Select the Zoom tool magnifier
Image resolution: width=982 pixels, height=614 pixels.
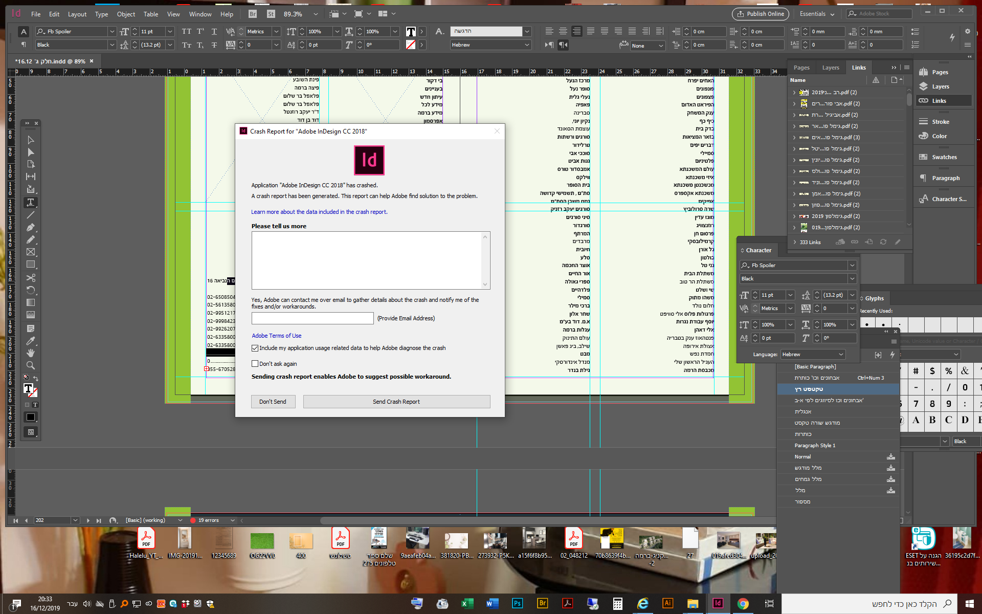coord(31,365)
